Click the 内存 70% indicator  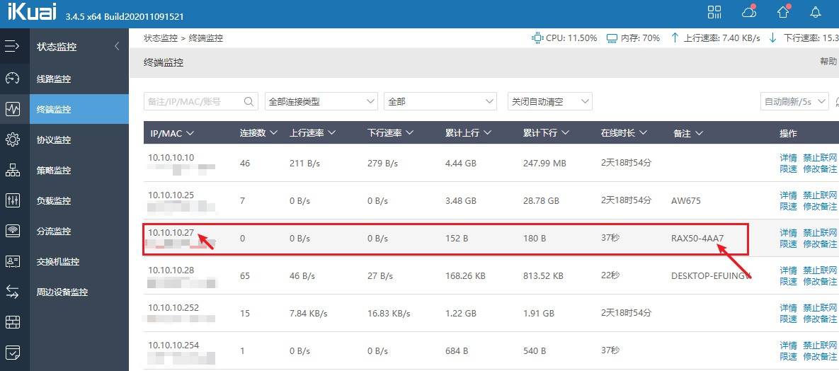coord(633,38)
